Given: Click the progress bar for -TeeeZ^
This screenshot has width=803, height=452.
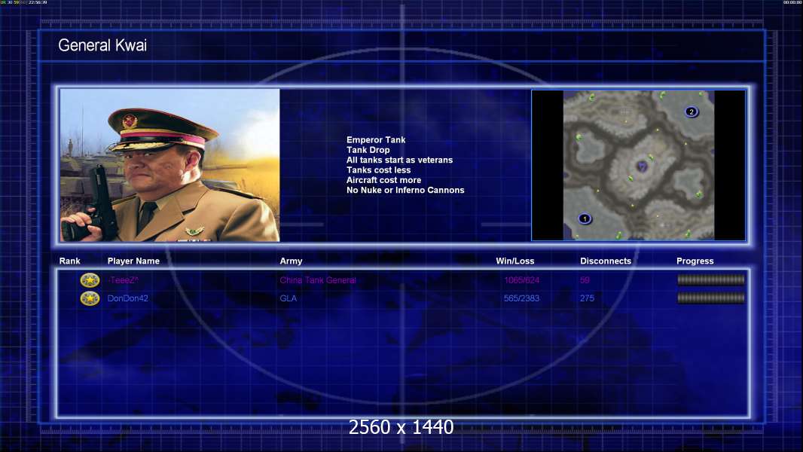Looking at the screenshot, I should click(711, 279).
